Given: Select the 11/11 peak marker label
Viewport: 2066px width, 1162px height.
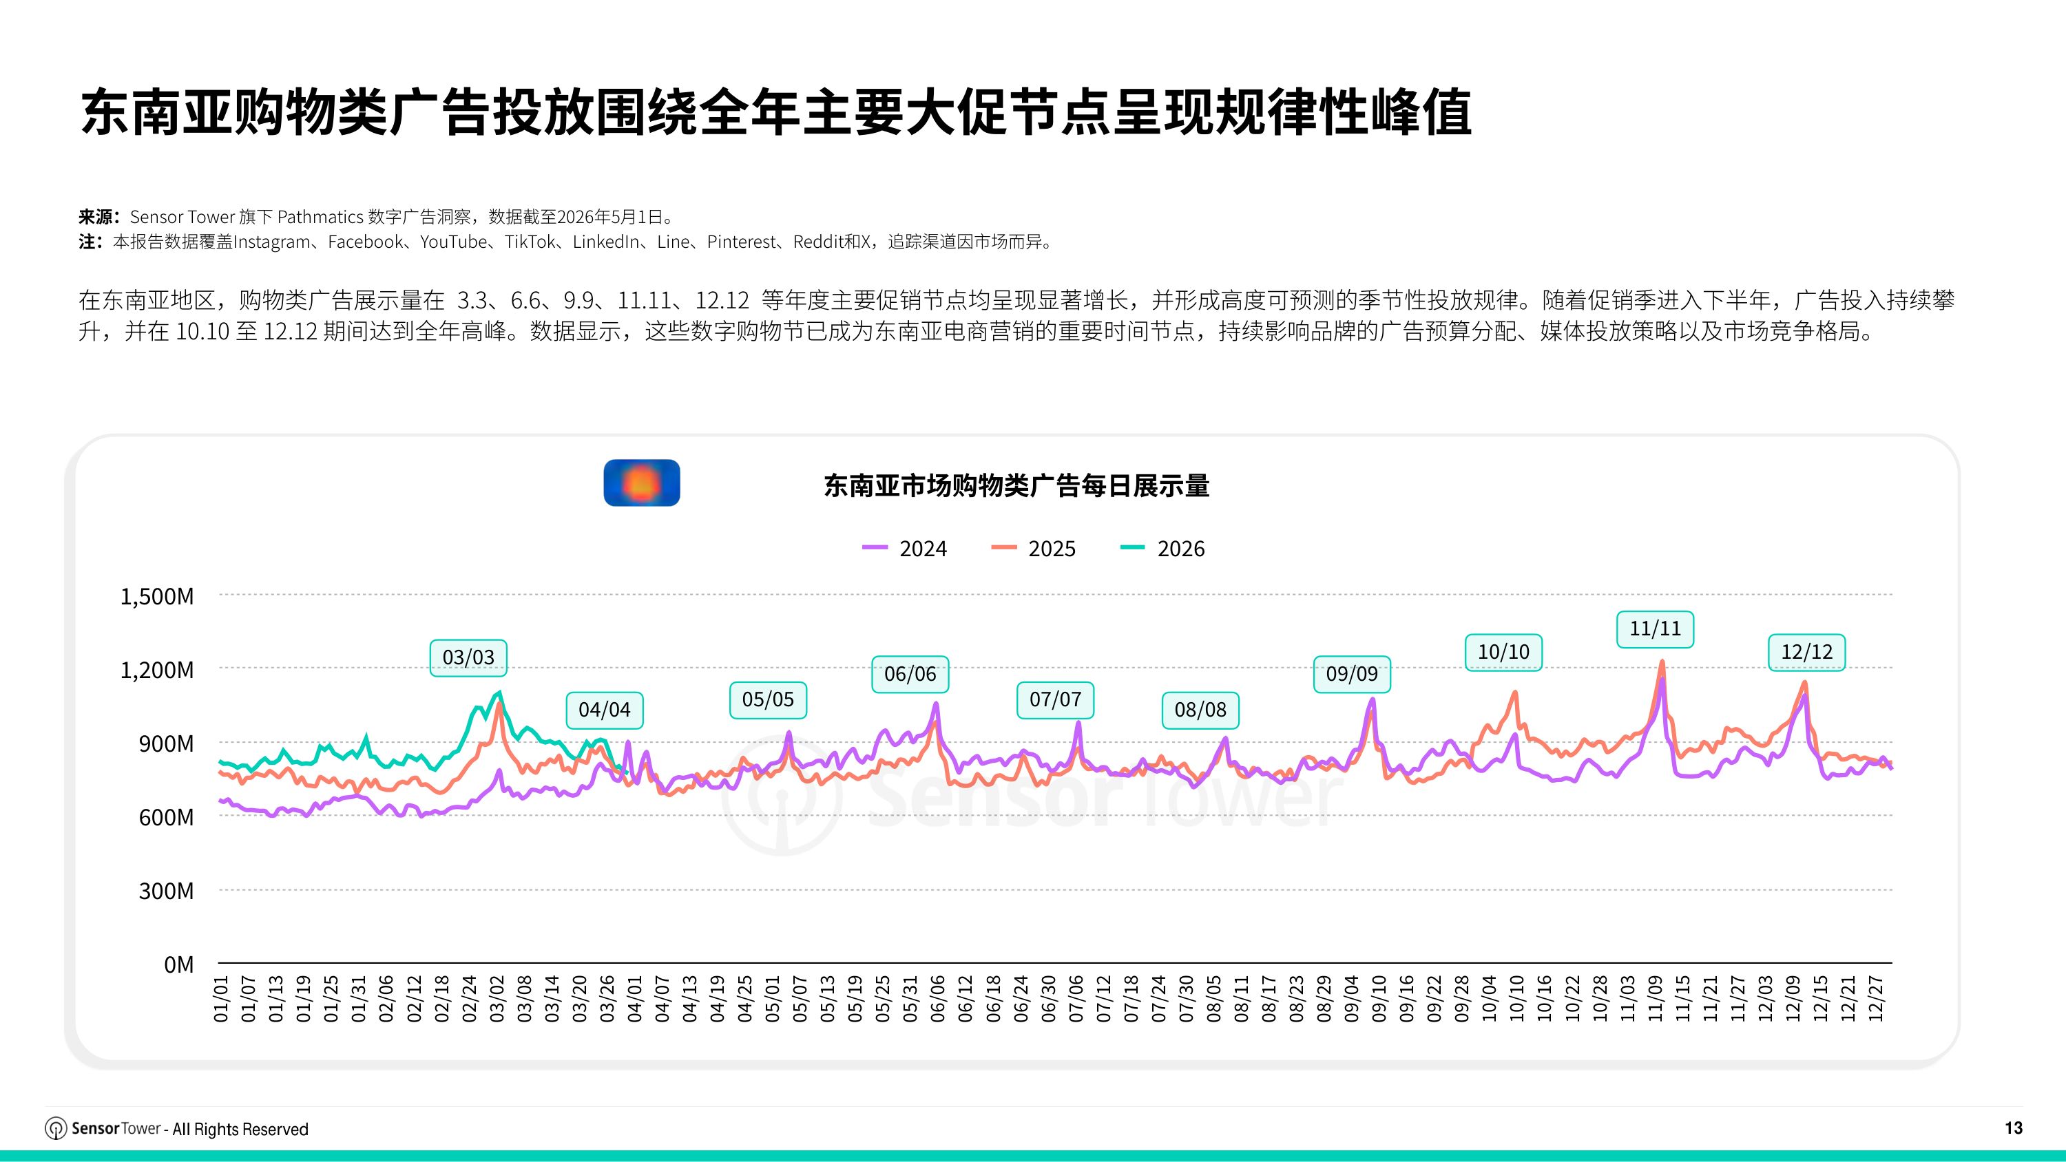Looking at the screenshot, I should pyautogui.click(x=1656, y=628).
